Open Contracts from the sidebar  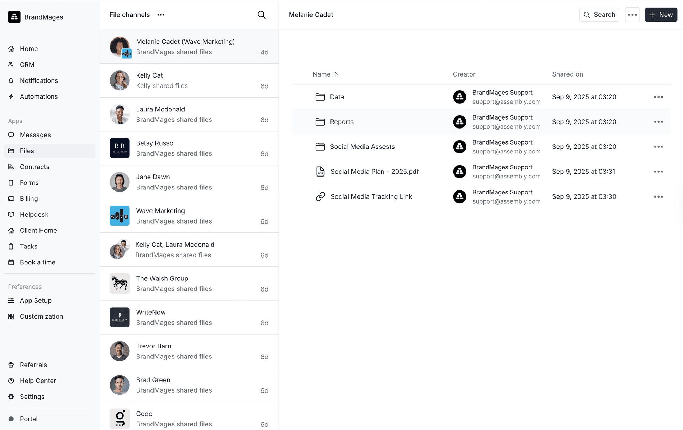35,167
